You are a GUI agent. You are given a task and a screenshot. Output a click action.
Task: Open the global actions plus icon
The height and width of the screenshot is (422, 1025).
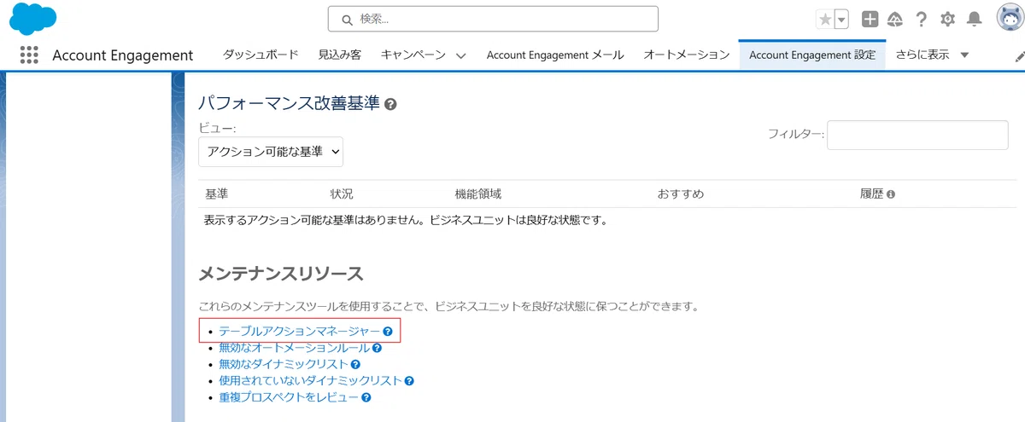pyautogui.click(x=870, y=20)
